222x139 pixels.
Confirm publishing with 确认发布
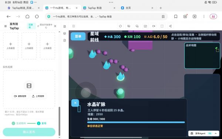(29, 132)
